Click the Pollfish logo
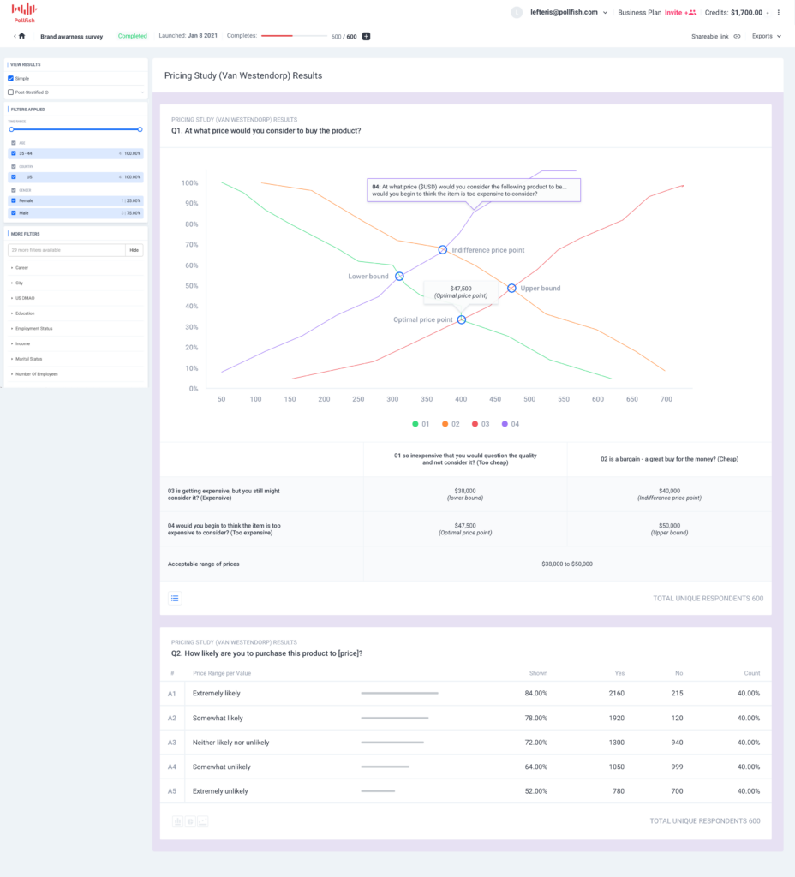The height and width of the screenshot is (877, 795). (22, 13)
